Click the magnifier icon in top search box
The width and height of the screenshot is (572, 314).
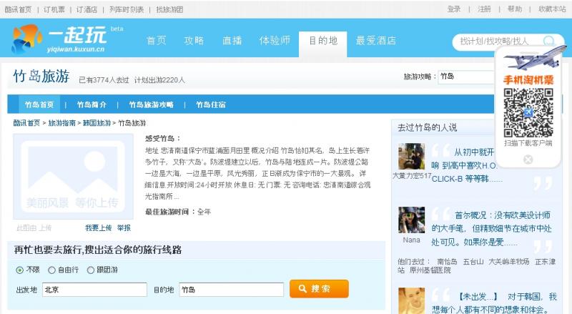549,41
